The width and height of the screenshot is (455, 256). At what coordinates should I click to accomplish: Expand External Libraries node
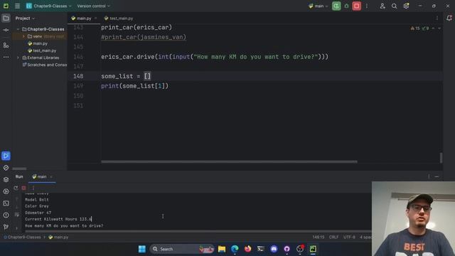coord(18,58)
